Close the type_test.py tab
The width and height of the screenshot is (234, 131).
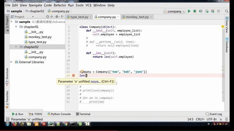click(x=90, y=17)
